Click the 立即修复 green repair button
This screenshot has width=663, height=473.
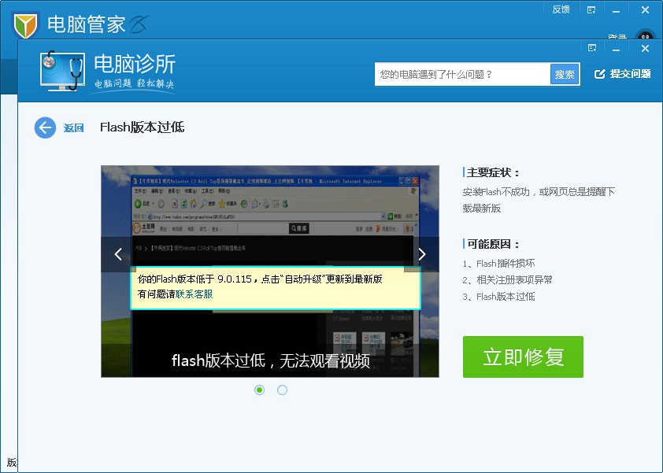click(x=523, y=357)
